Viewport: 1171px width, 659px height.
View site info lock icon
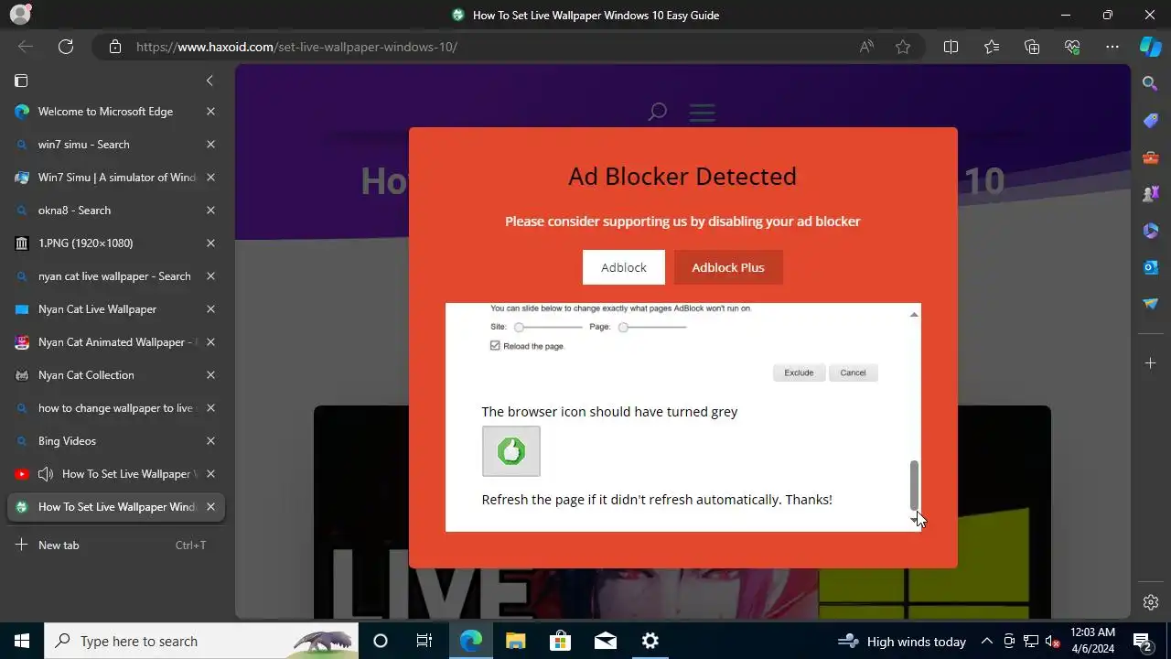(x=115, y=47)
